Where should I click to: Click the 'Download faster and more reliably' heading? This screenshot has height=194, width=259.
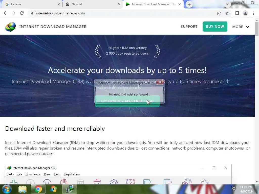[55, 129]
